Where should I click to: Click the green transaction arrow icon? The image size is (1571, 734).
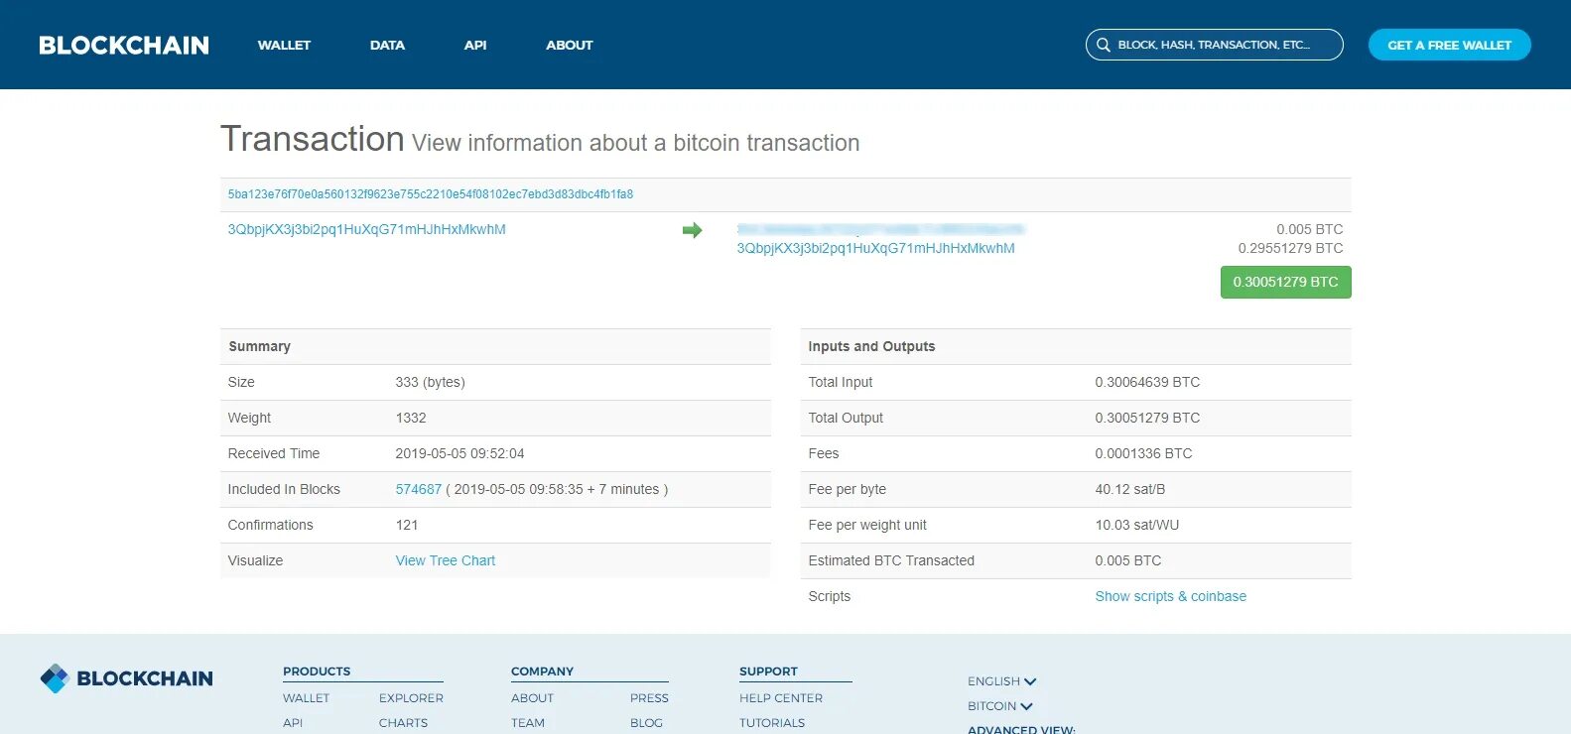[x=693, y=230]
